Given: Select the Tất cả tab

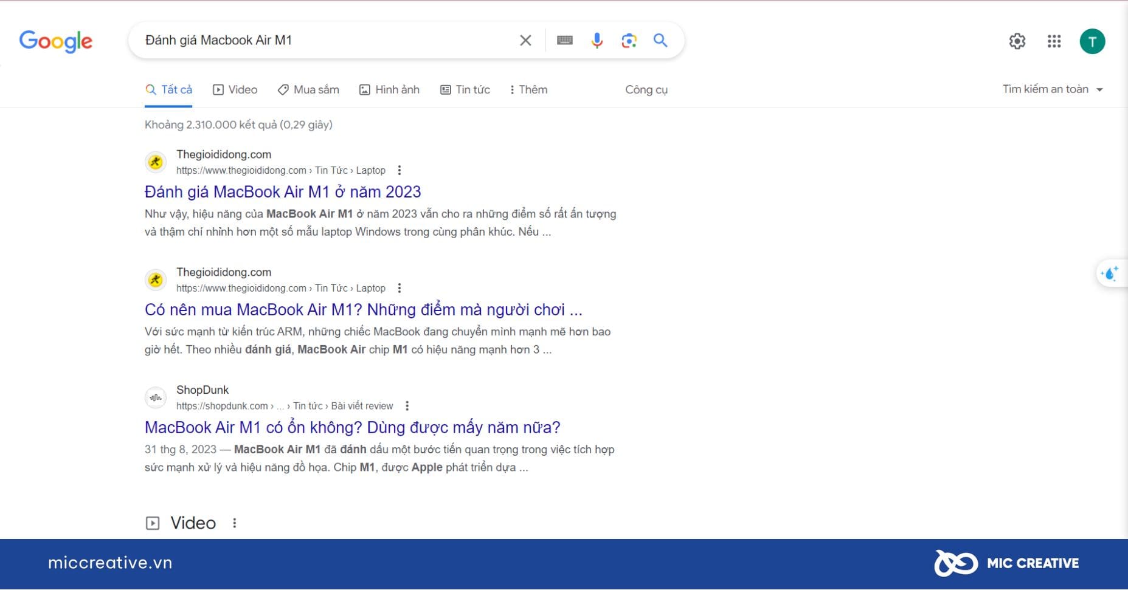Looking at the screenshot, I should tap(168, 90).
